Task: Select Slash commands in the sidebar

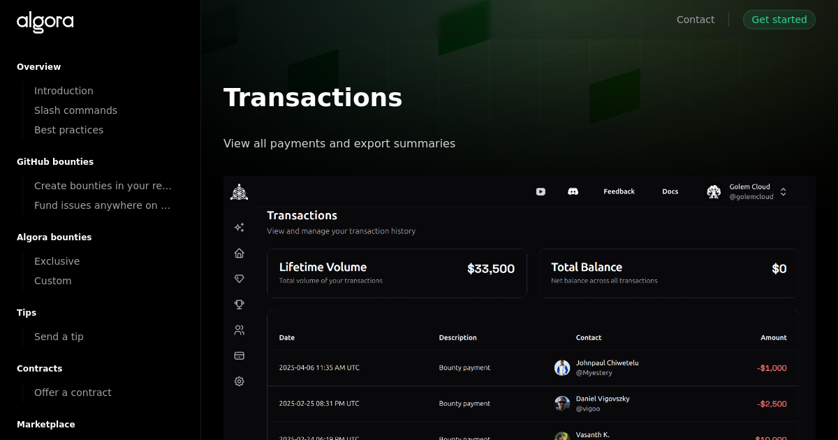Action: (x=75, y=110)
